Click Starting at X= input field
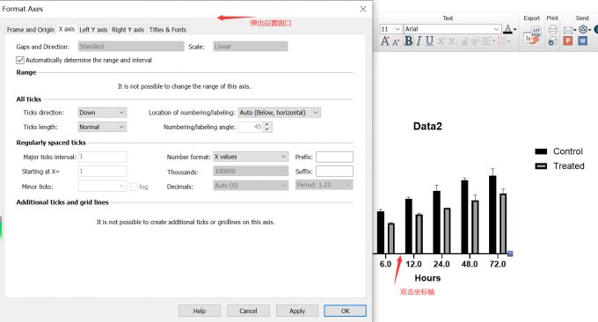 tap(102, 172)
